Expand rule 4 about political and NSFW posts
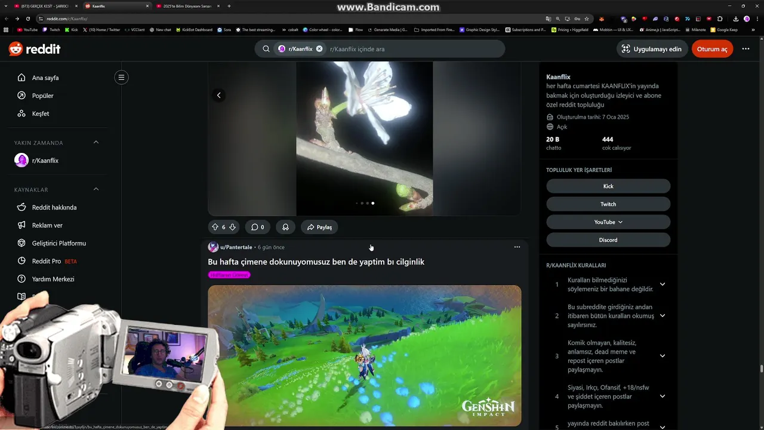The width and height of the screenshot is (764, 430). coord(663,396)
